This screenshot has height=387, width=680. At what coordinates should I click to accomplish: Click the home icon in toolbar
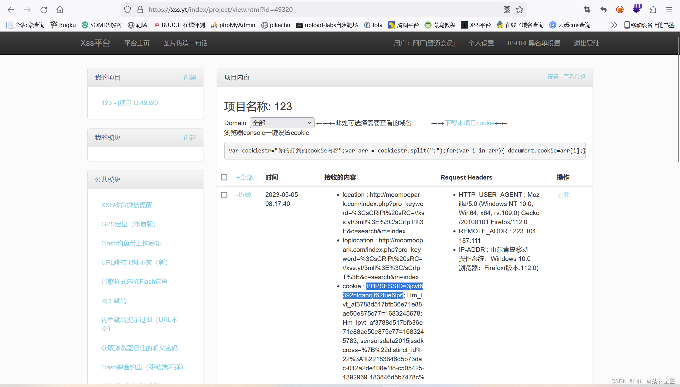[60, 10]
